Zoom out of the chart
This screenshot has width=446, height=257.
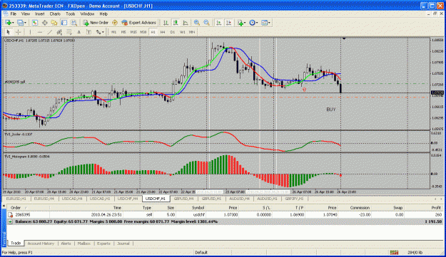click(x=206, y=22)
